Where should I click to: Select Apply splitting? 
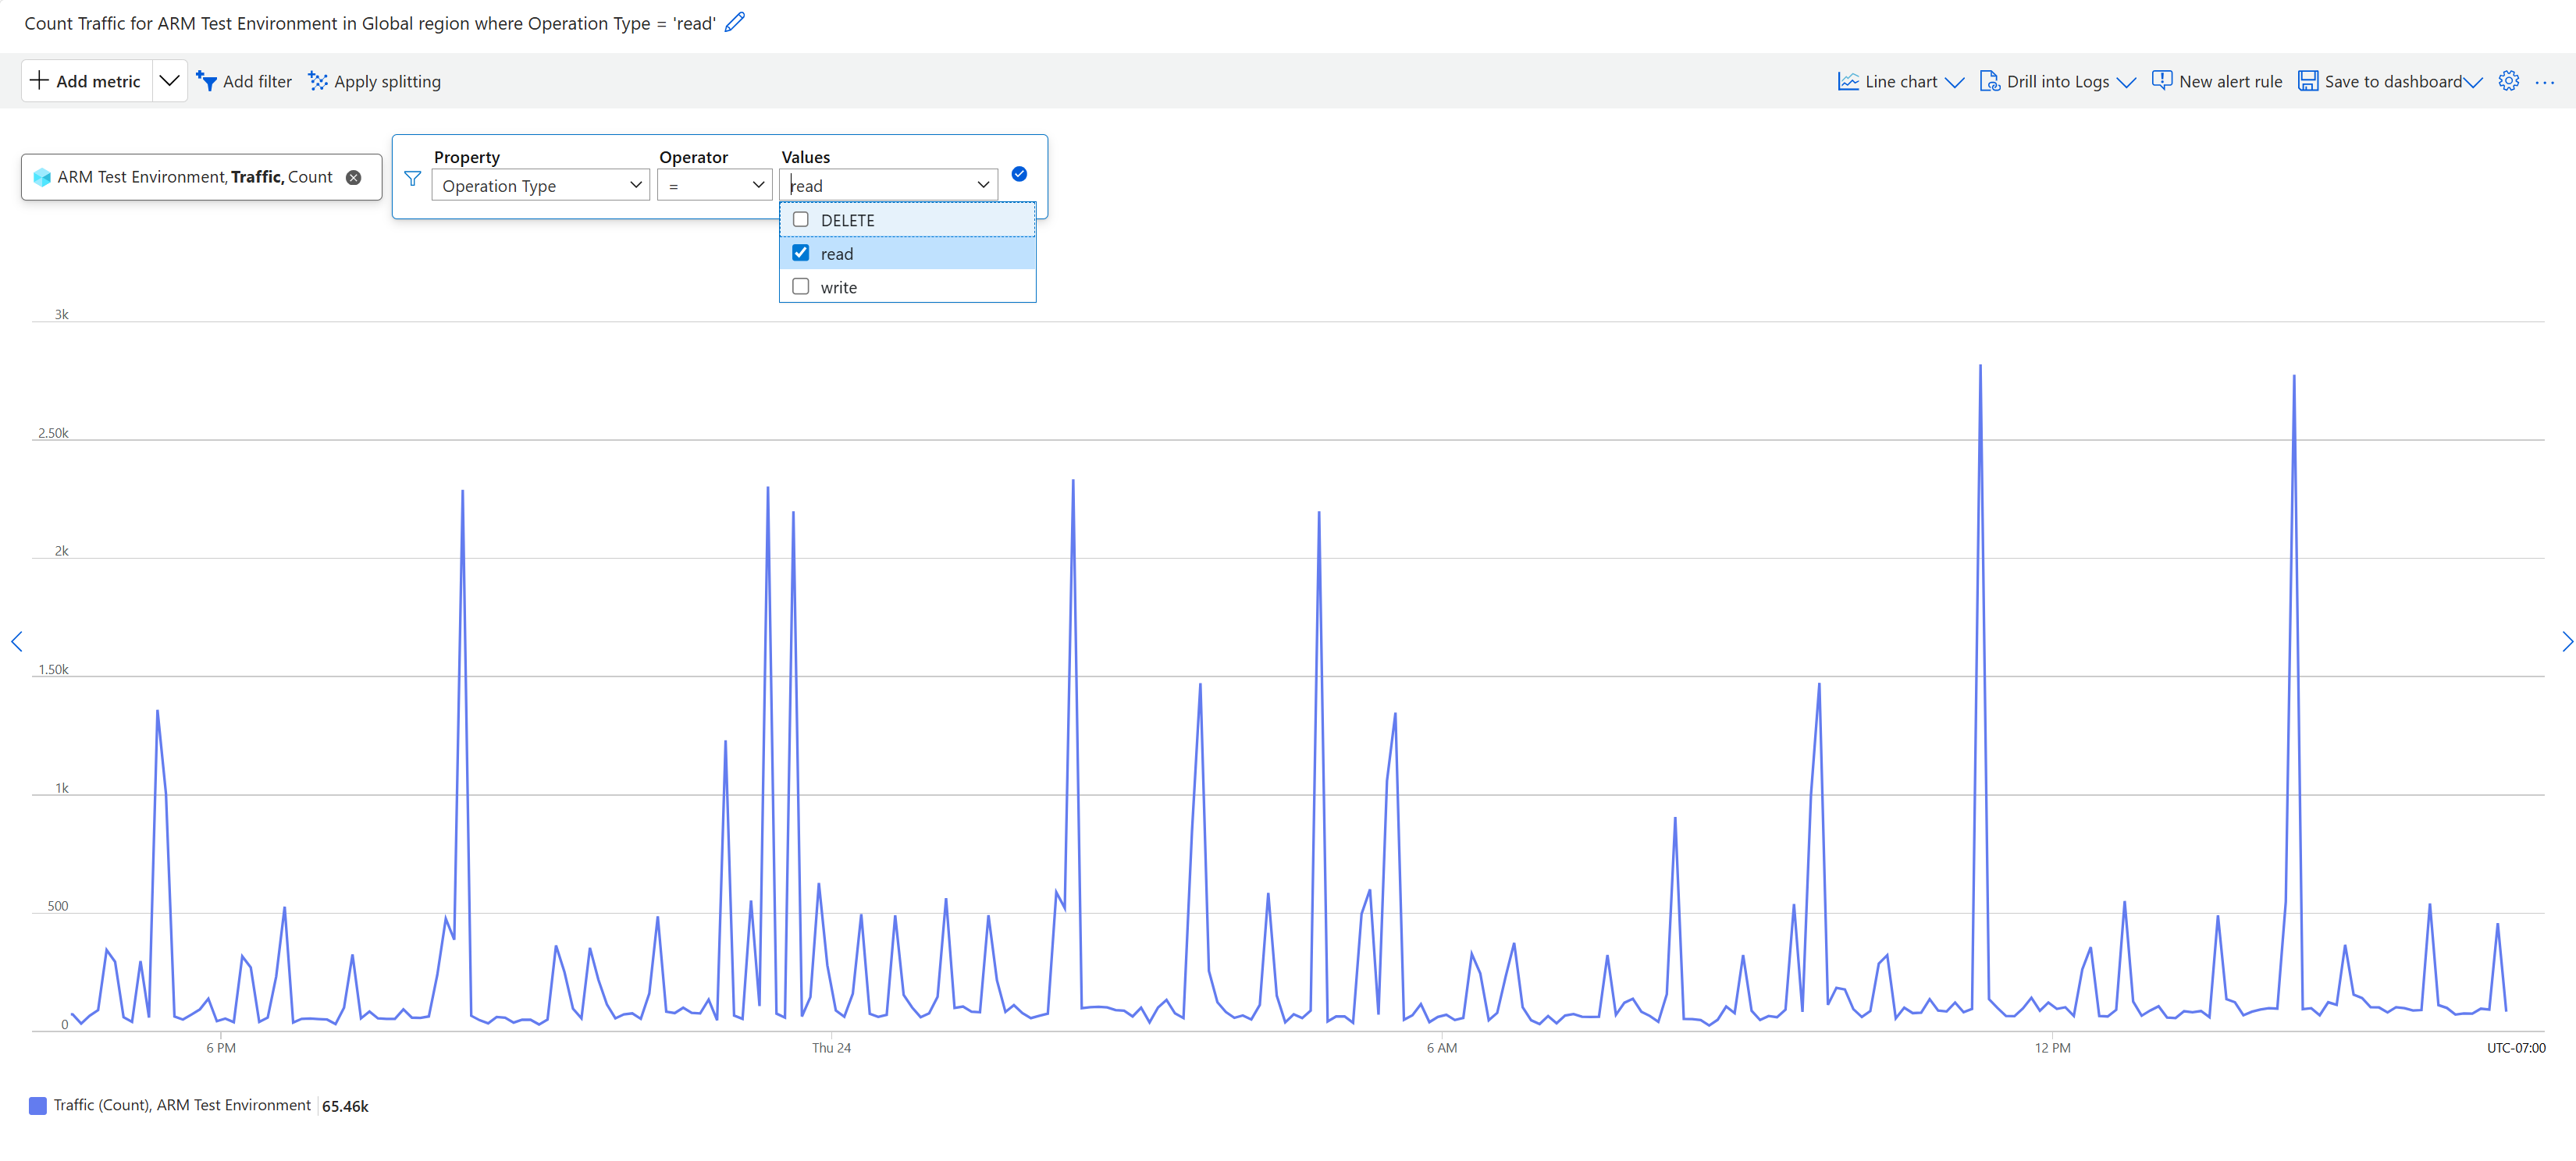pyautogui.click(x=375, y=81)
